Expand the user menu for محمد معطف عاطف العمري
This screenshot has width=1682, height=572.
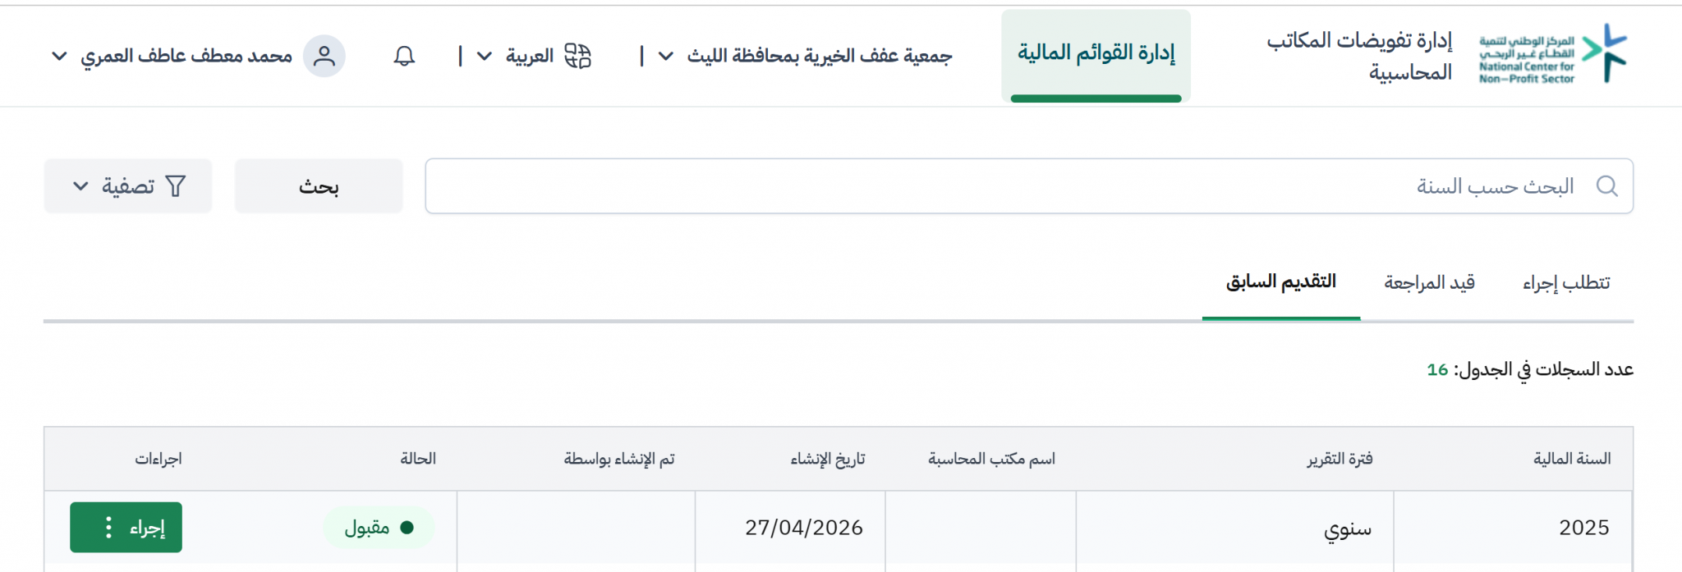coord(59,56)
